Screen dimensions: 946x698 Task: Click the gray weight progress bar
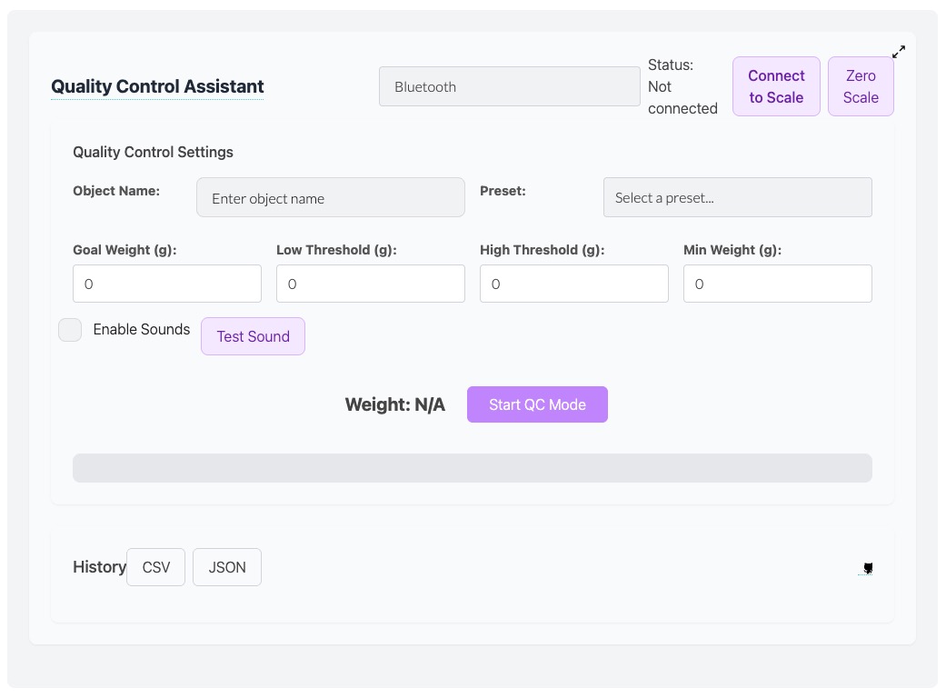point(473,468)
